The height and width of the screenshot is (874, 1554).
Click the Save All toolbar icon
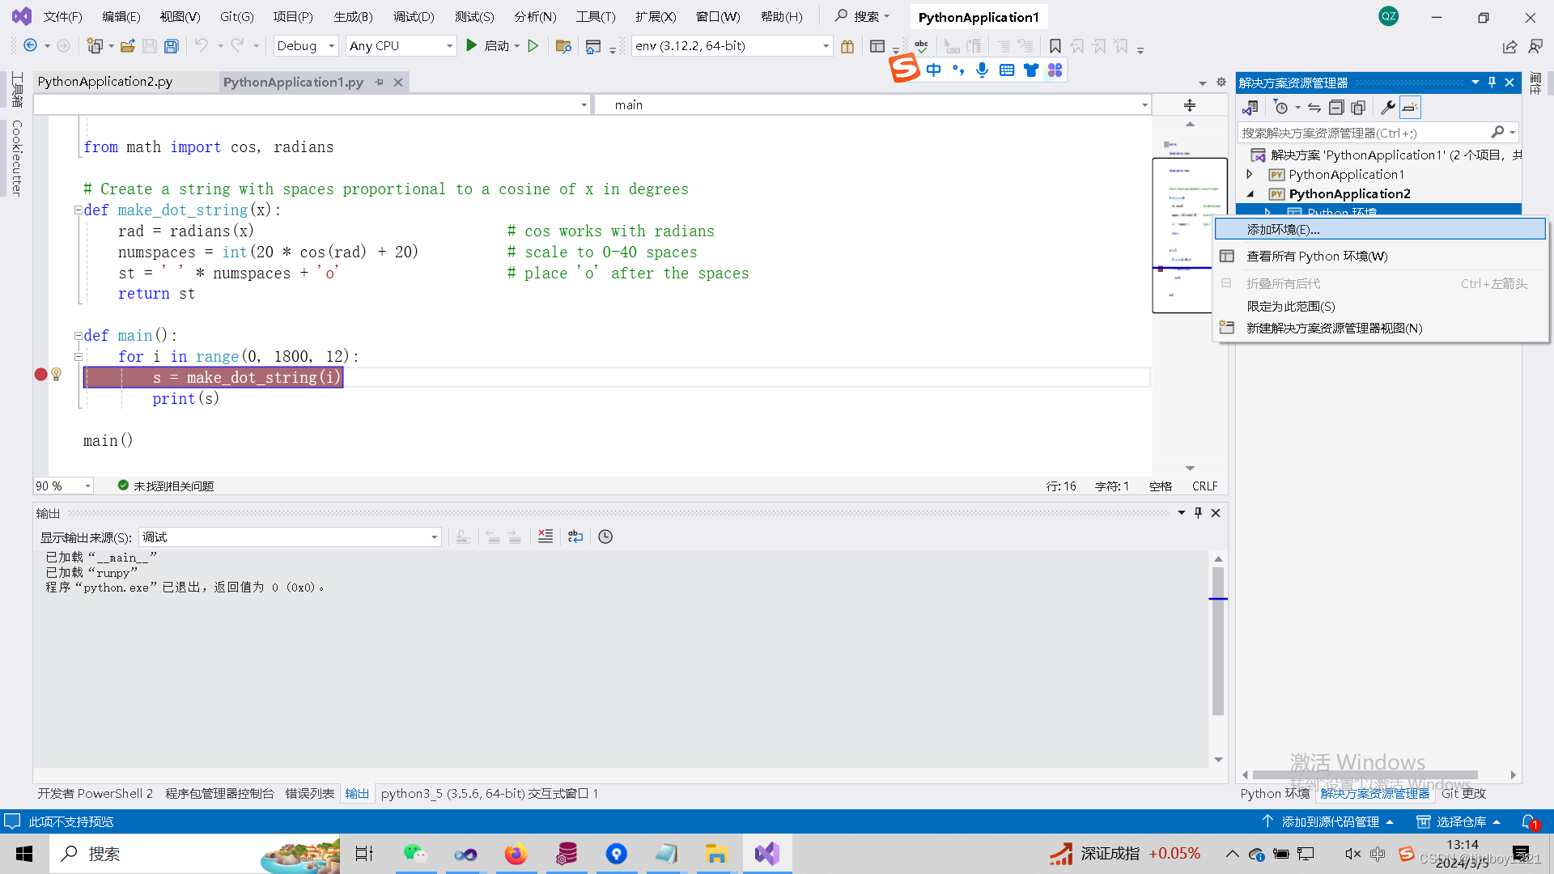(x=171, y=46)
